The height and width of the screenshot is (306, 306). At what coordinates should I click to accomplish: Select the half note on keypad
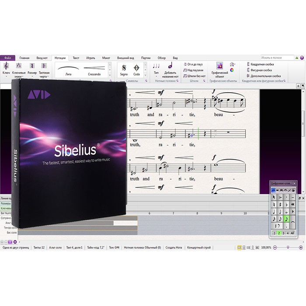[x=280, y=212]
